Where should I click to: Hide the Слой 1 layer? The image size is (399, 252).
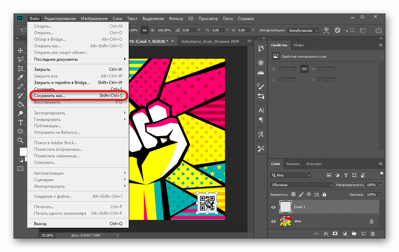pos(273,207)
